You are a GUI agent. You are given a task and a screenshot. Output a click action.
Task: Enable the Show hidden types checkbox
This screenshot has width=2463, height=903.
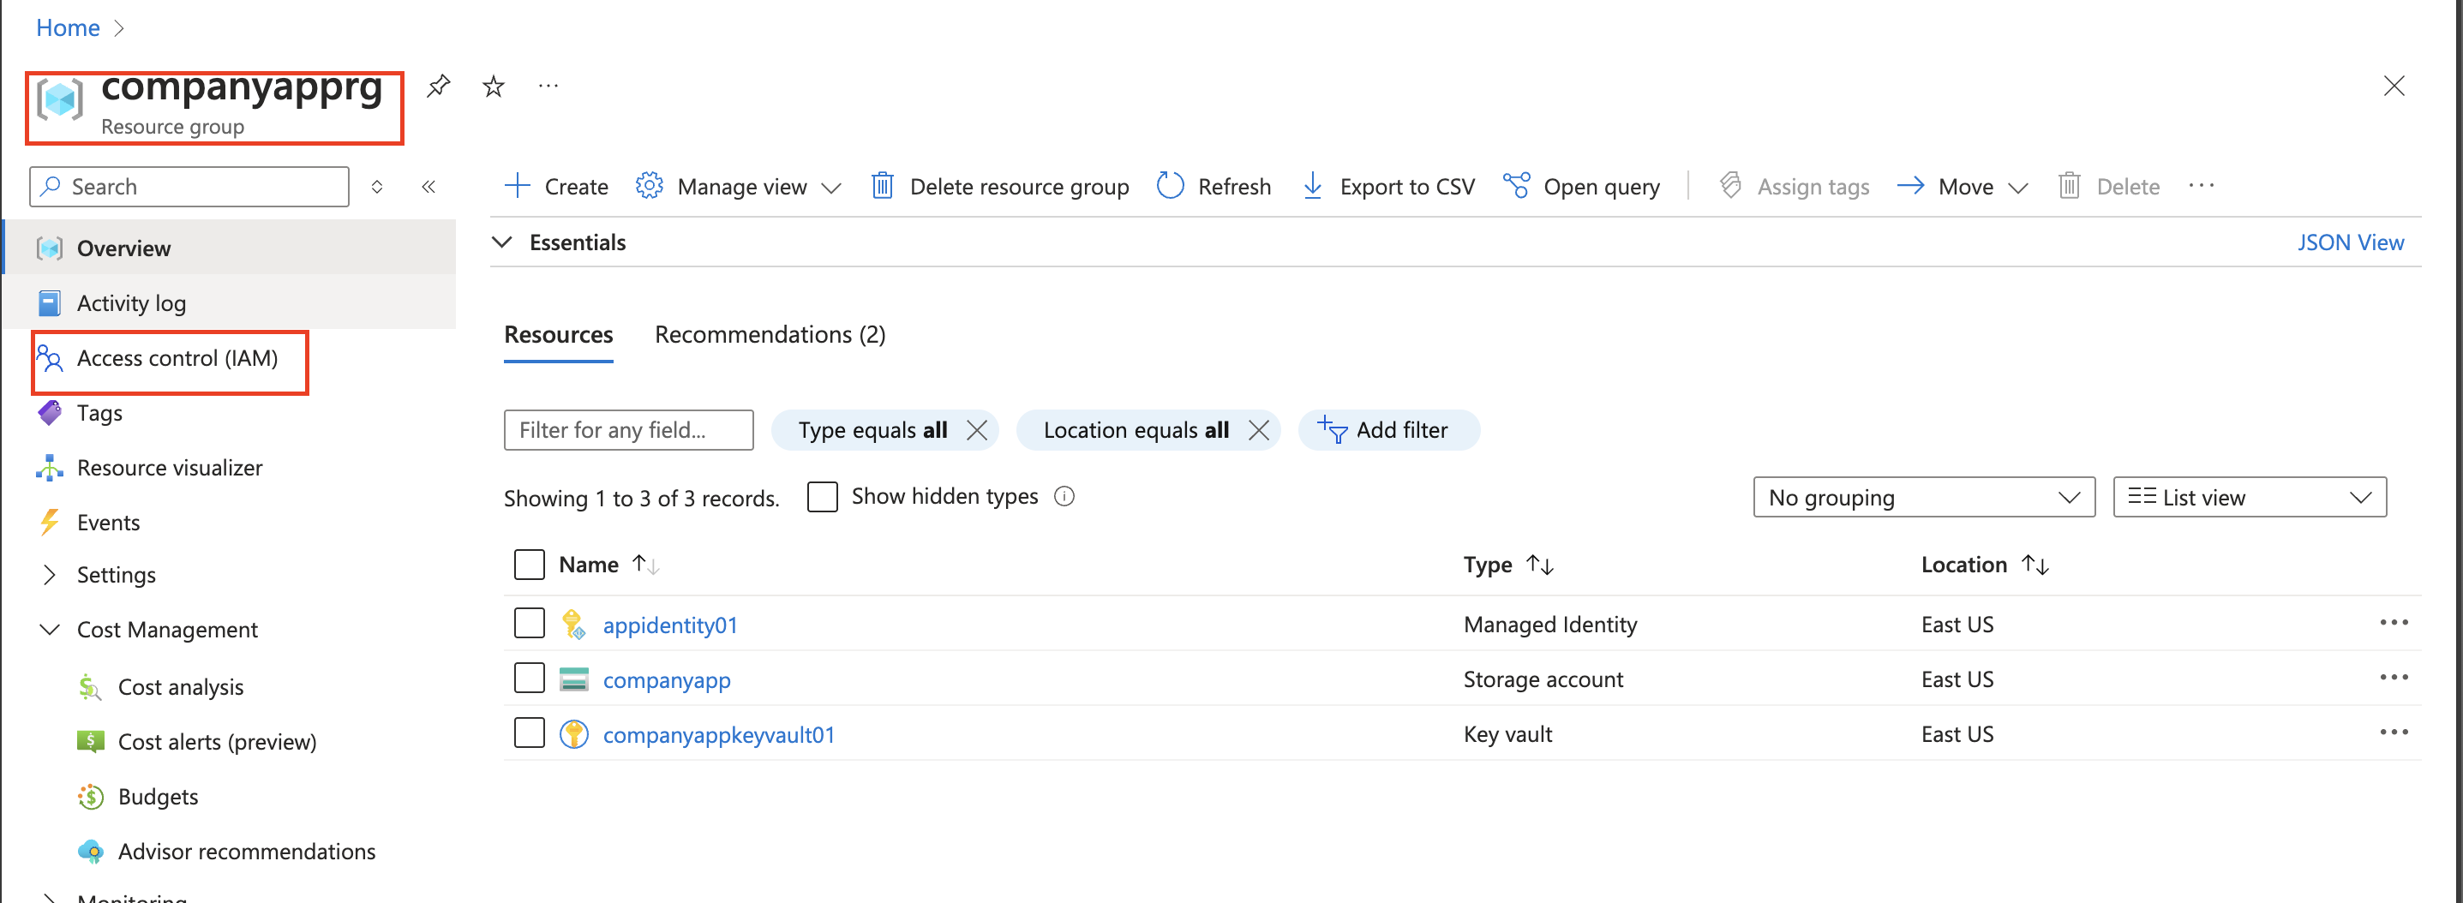(x=822, y=497)
